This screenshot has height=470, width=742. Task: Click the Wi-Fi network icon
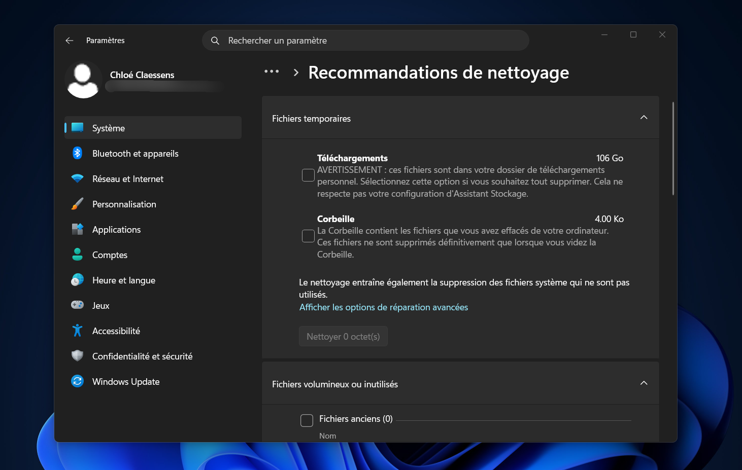pyautogui.click(x=78, y=178)
